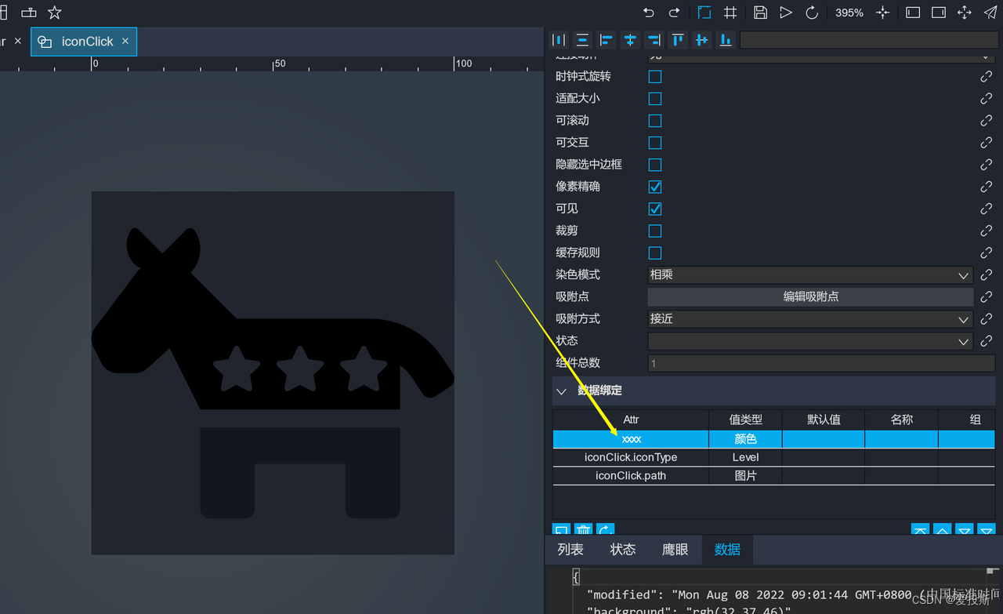The width and height of the screenshot is (1003, 614).
Task: Select the iconClick.path row
Action: [773, 475]
